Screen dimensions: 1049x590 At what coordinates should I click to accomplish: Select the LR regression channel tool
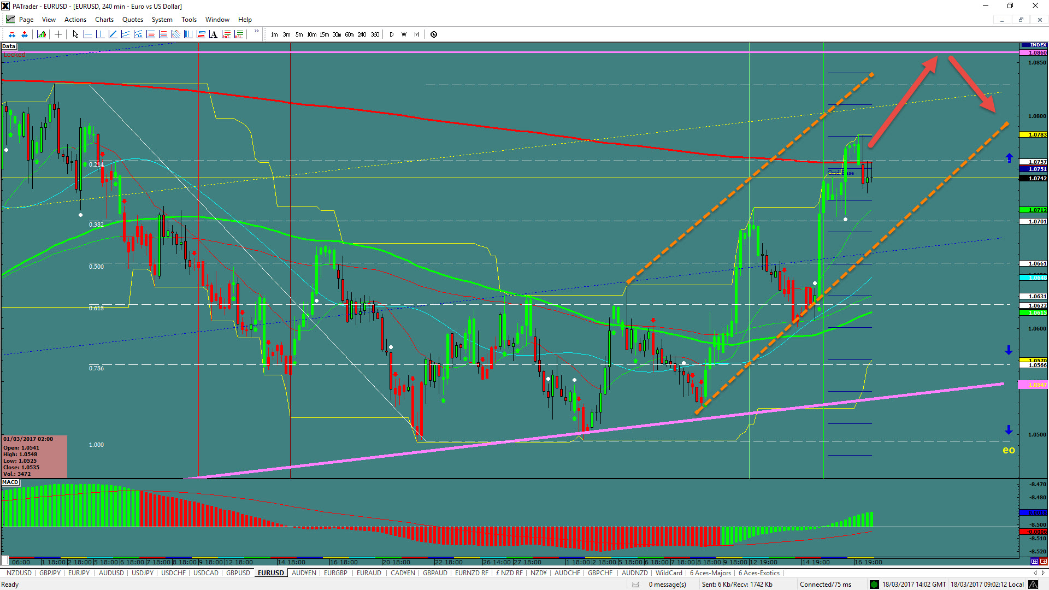point(138,34)
